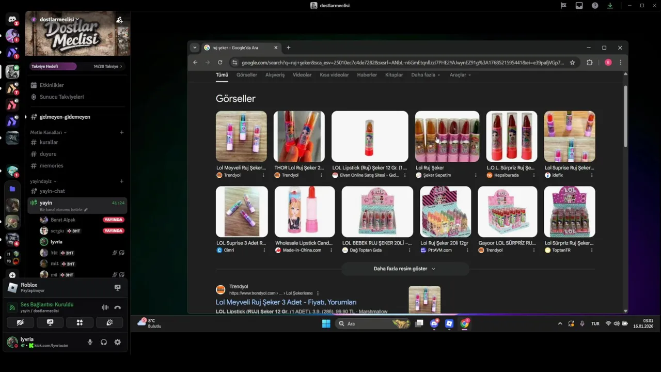The width and height of the screenshot is (661, 372).
Task: Click Windows Start button
Action: click(326, 323)
